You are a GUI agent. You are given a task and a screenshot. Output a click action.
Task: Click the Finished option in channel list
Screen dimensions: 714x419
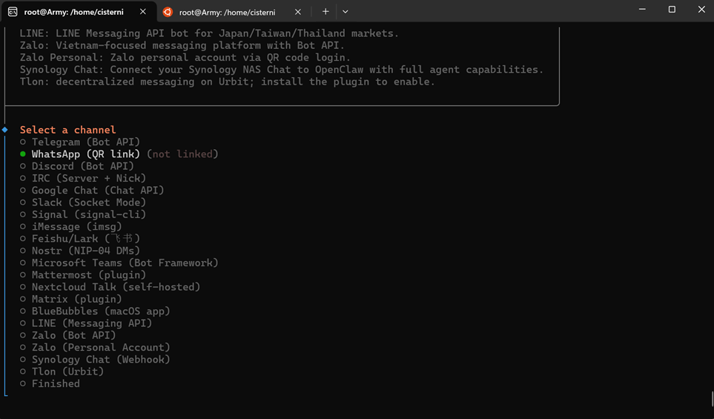click(56, 383)
